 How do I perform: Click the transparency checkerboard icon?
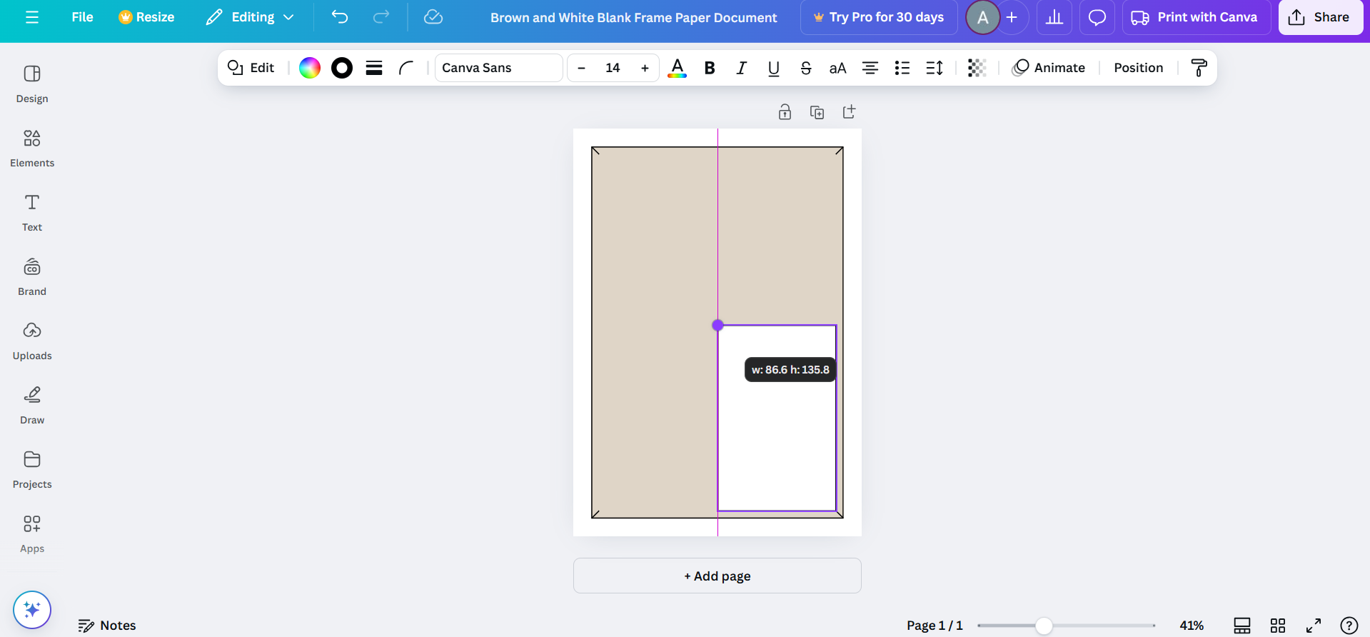pos(976,68)
